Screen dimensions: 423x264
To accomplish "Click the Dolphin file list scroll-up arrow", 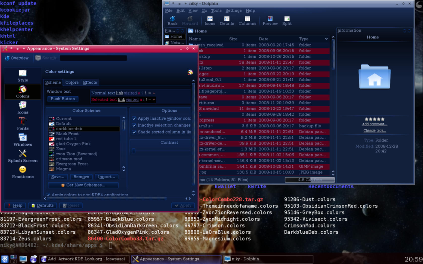I will (x=333, y=37).
